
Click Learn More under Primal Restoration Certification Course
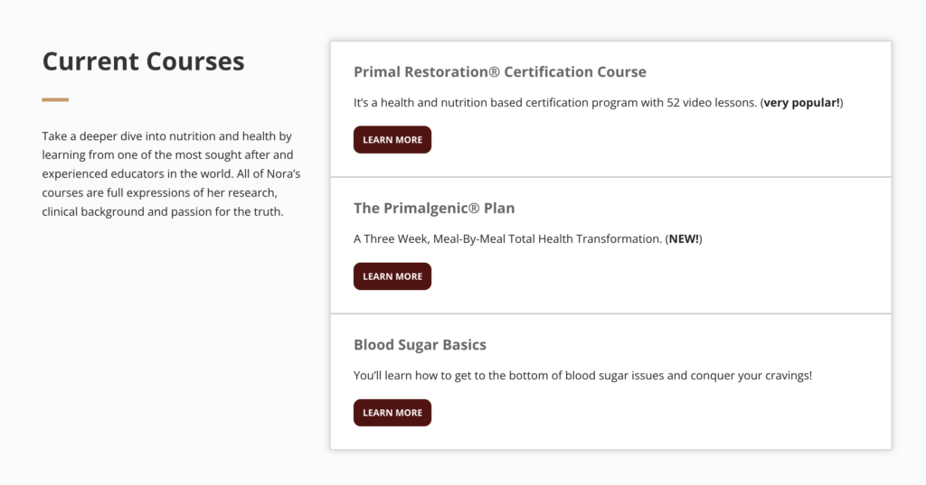point(392,140)
